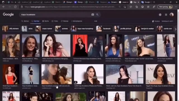Image resolution: width=179 pixels, height=101 pixels.
Task: Open a new browser tab with plus
Action: click(154, 2)
